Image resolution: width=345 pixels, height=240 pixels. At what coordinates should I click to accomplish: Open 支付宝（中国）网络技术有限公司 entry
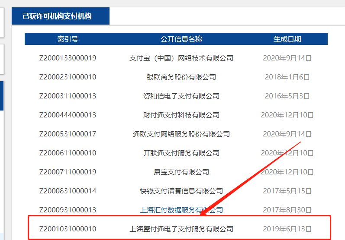[181, 58]
